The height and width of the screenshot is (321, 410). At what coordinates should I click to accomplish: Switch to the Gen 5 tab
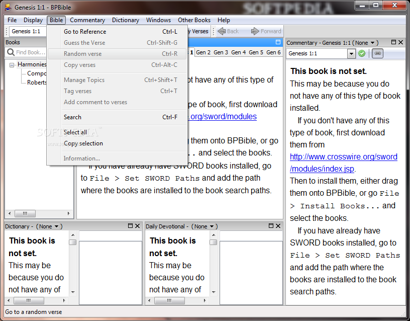coord(256,52)
